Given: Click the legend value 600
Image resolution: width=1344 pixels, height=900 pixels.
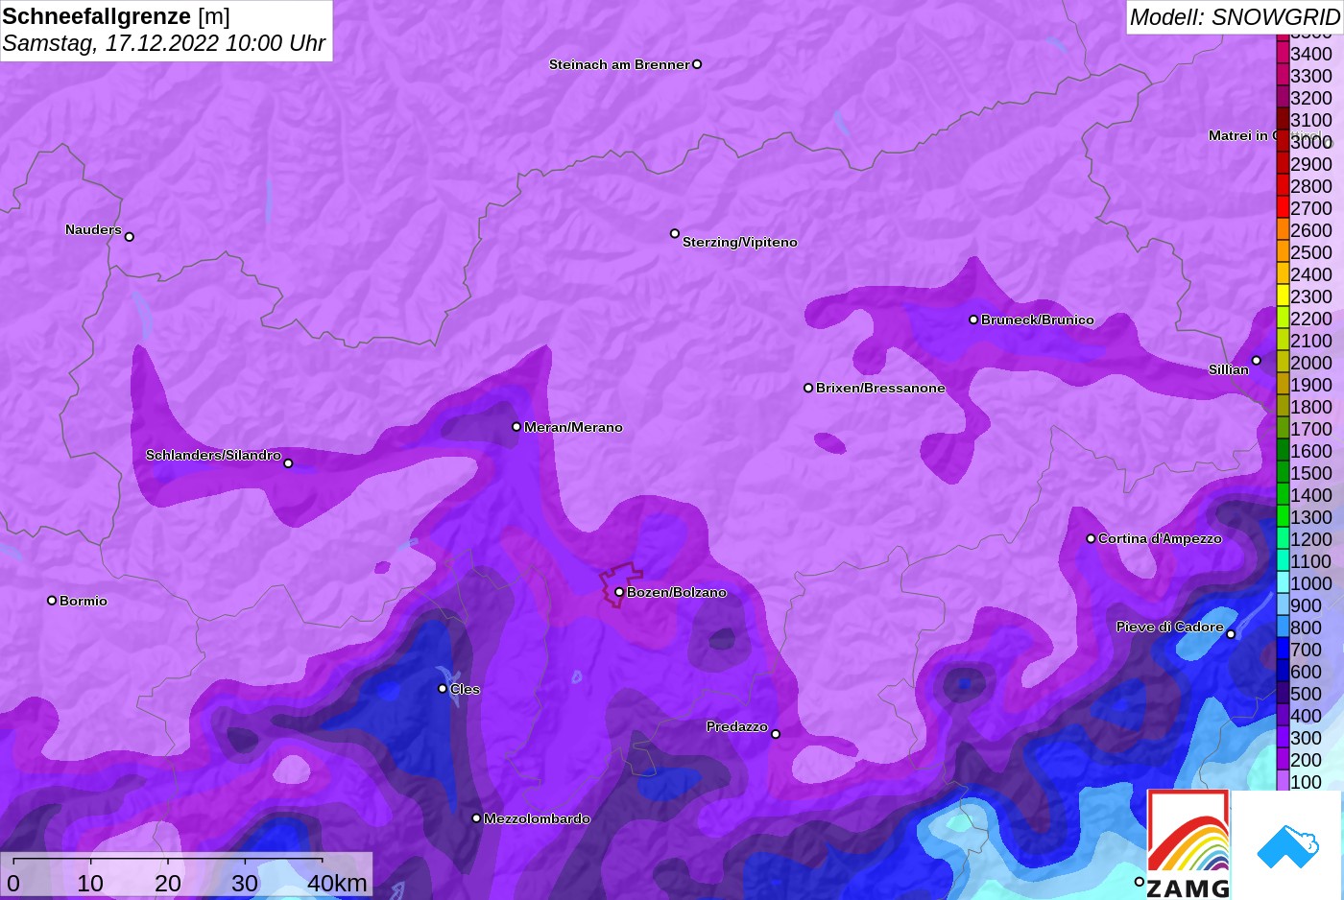Looking at the screenshot, I should click(x=1306, y=672).
